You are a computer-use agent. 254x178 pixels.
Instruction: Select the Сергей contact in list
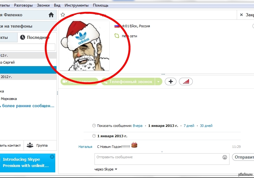[x=28, y=62]
